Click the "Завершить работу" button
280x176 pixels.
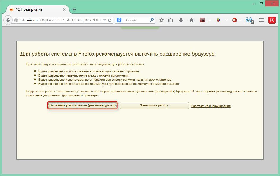click(154, 106)
